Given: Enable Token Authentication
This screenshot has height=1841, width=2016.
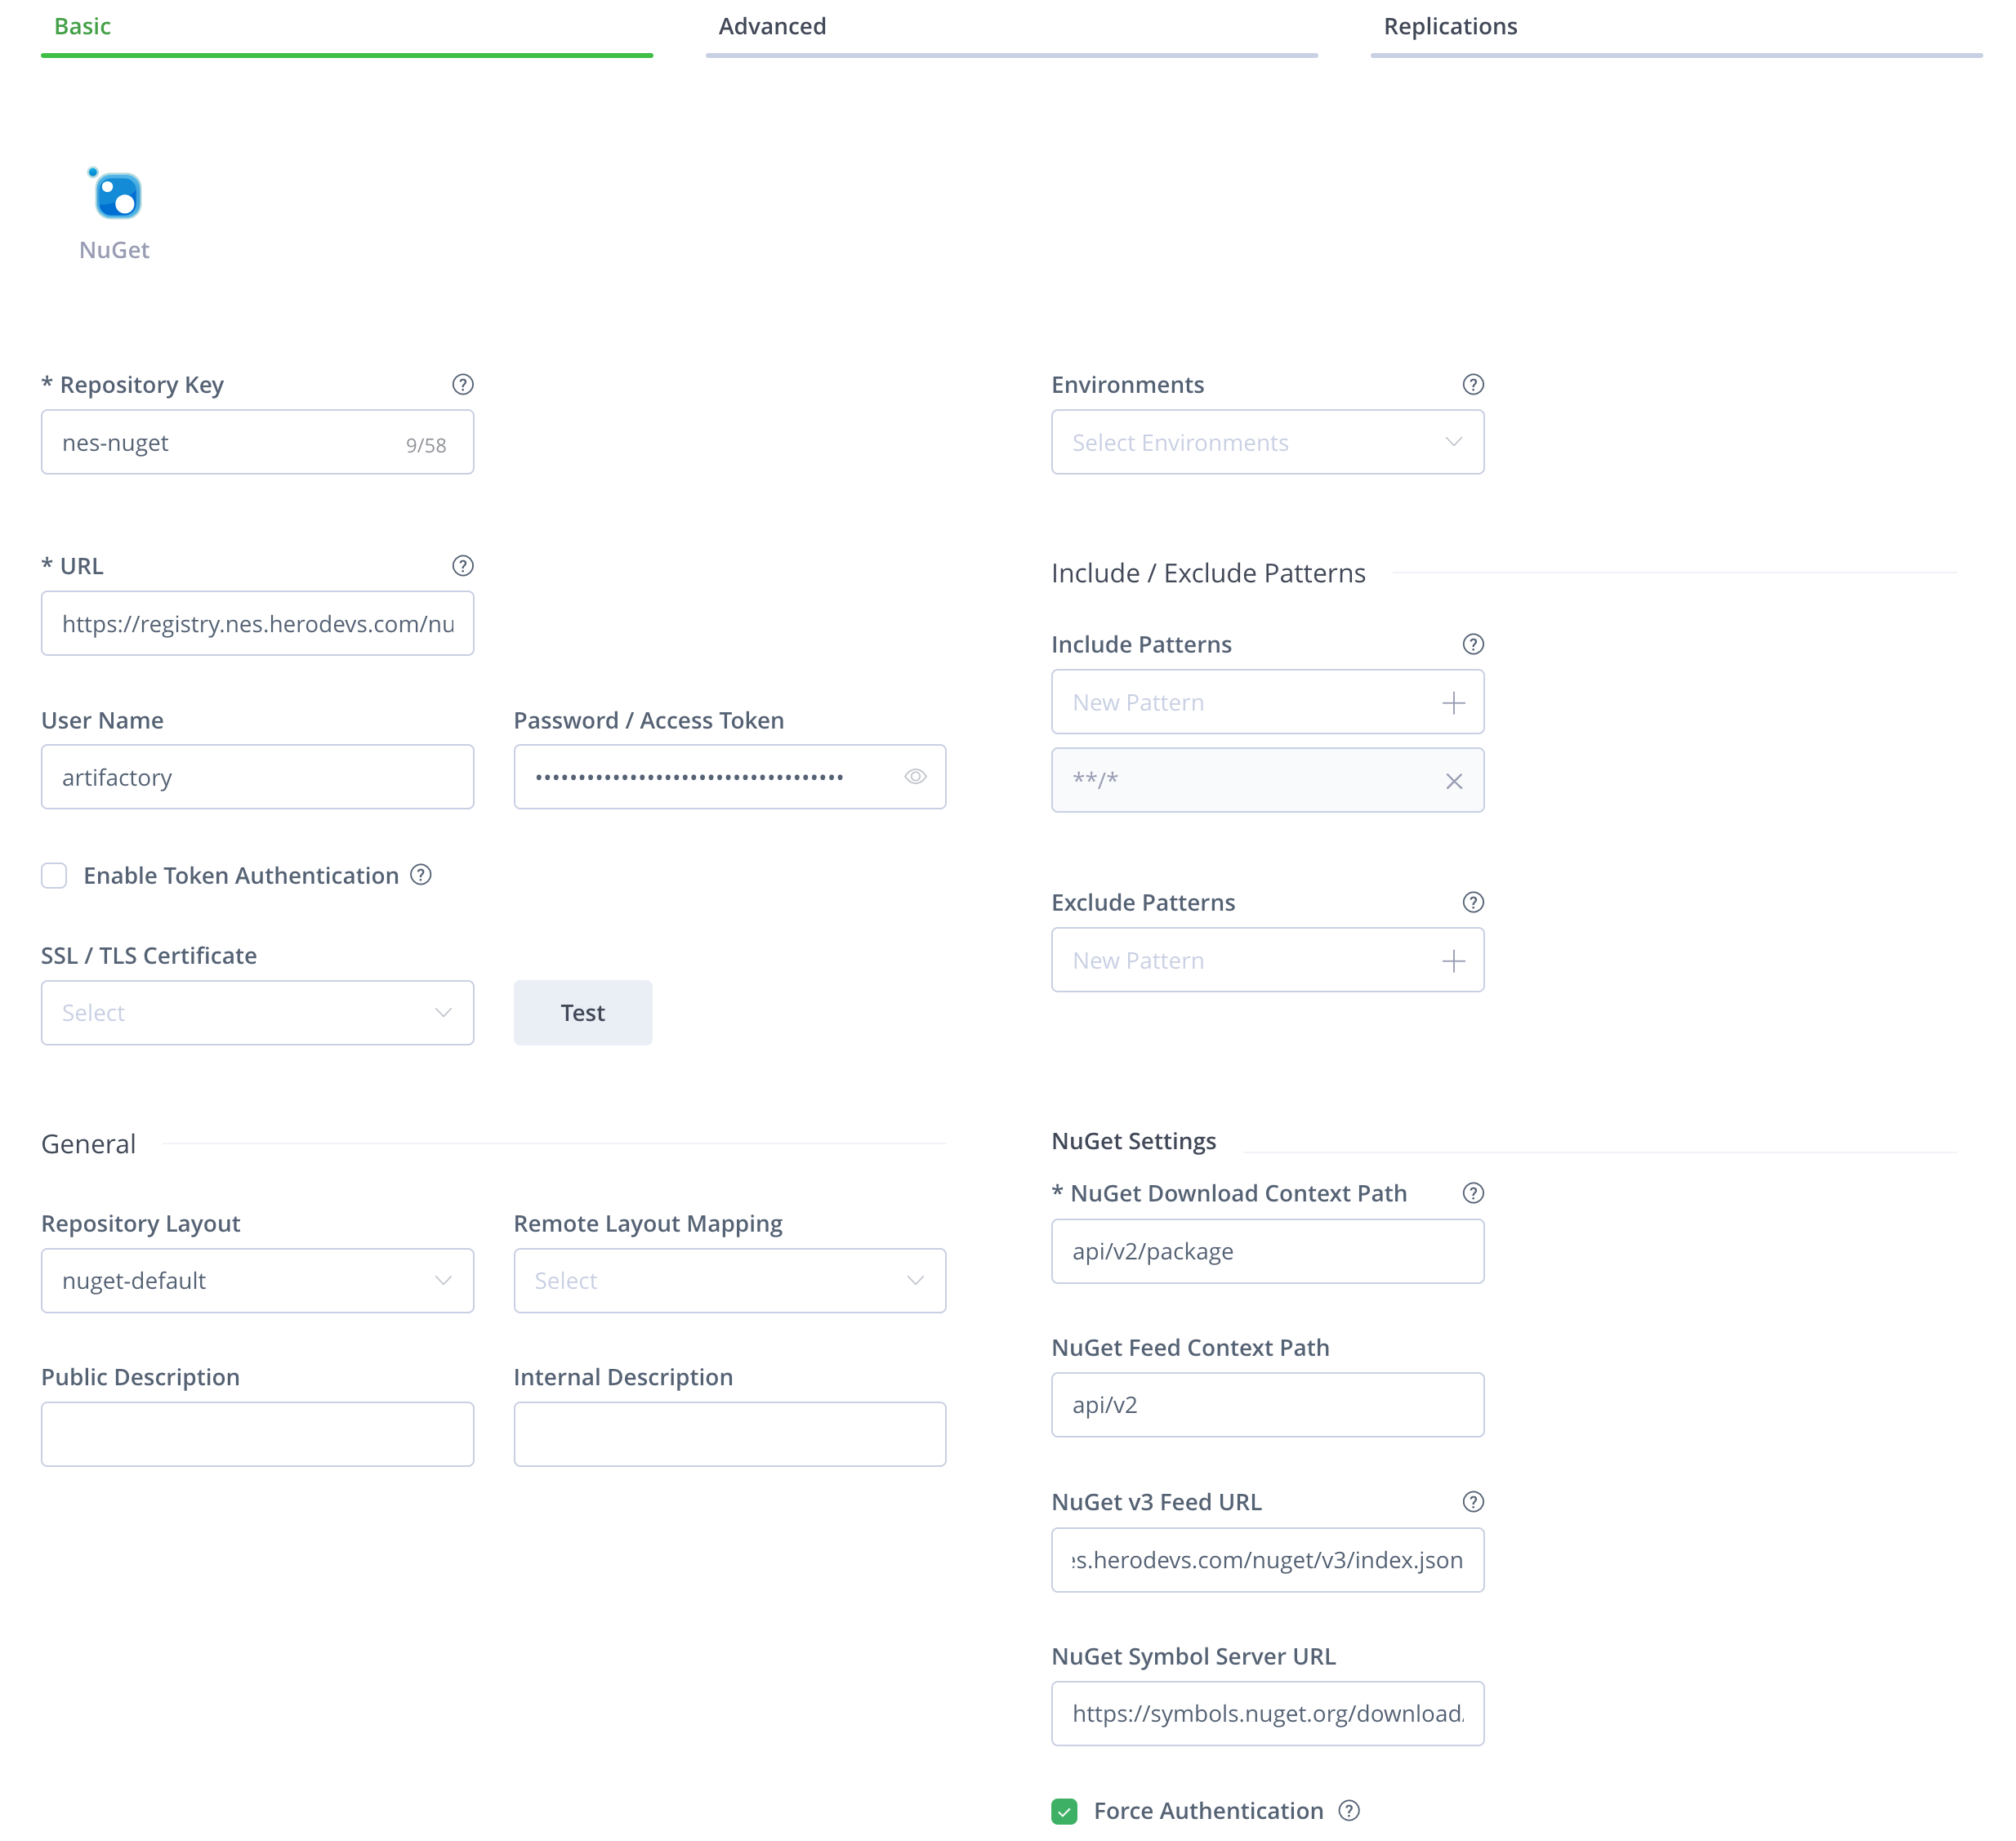Looking at the screenshot, I should pos(54,875).
